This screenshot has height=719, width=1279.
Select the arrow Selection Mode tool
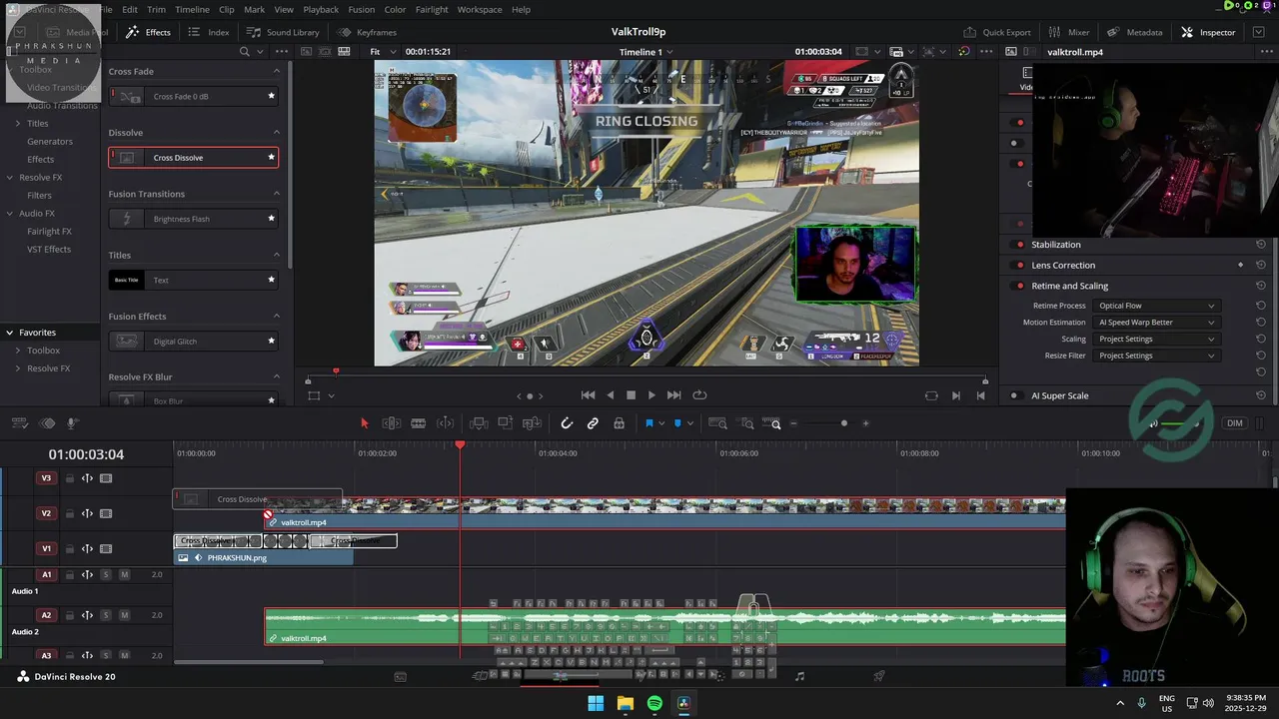pyautogui.click(x=364, y=423)
